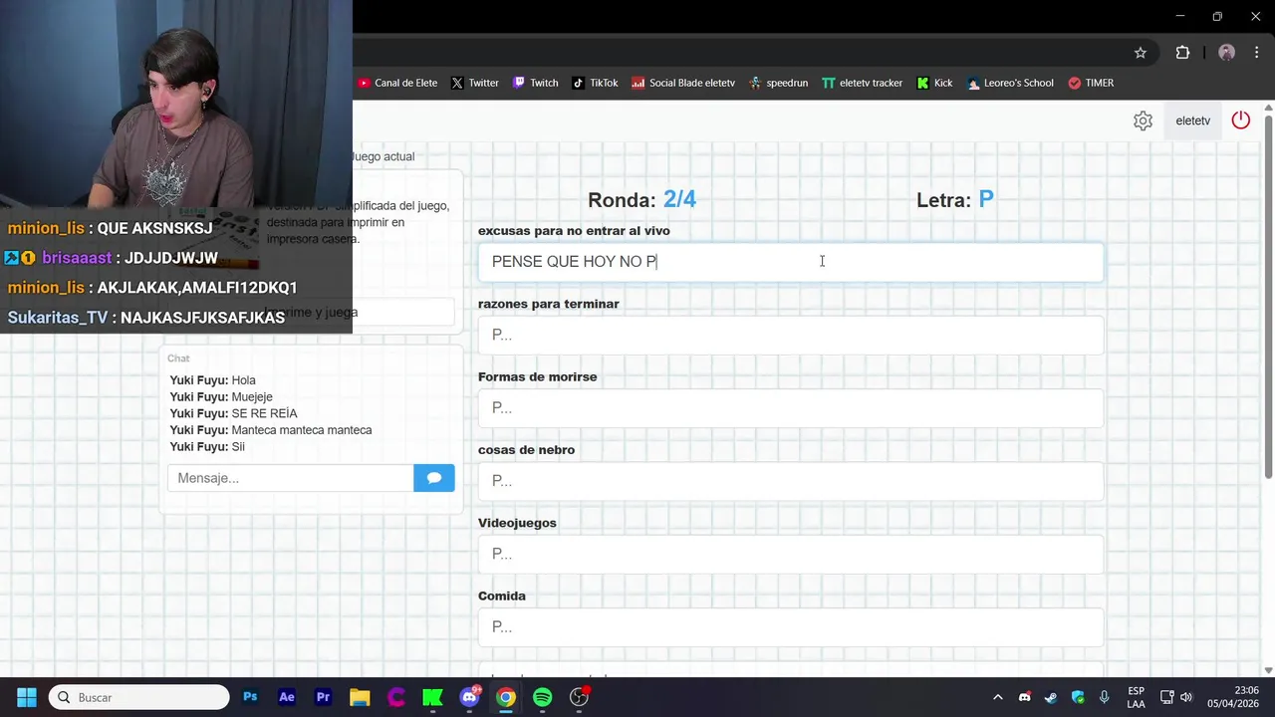Click the Ronda 2/4 indicator
The width and height of the screenshot is (1275, 717).
click(641, 199)
